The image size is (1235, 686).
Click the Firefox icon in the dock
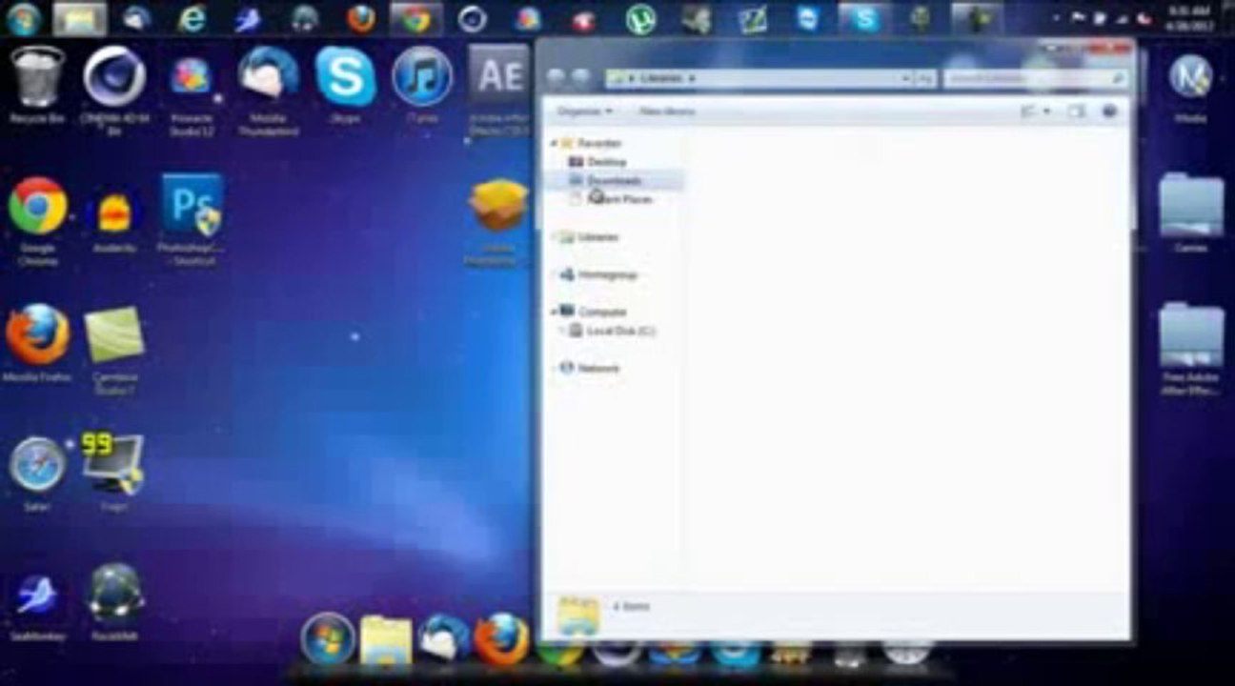coord(501,639)
